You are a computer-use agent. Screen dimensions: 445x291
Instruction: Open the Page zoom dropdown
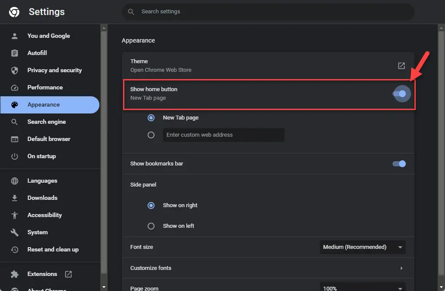pos(362,287)
